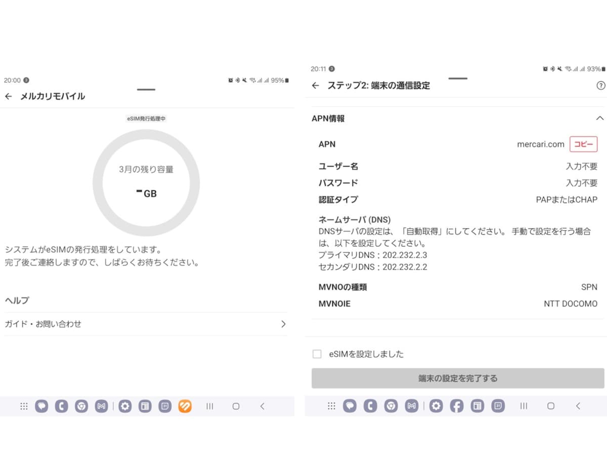
Task: Tap the PAPまたはCHAP value
Action: tap(567, 200)
